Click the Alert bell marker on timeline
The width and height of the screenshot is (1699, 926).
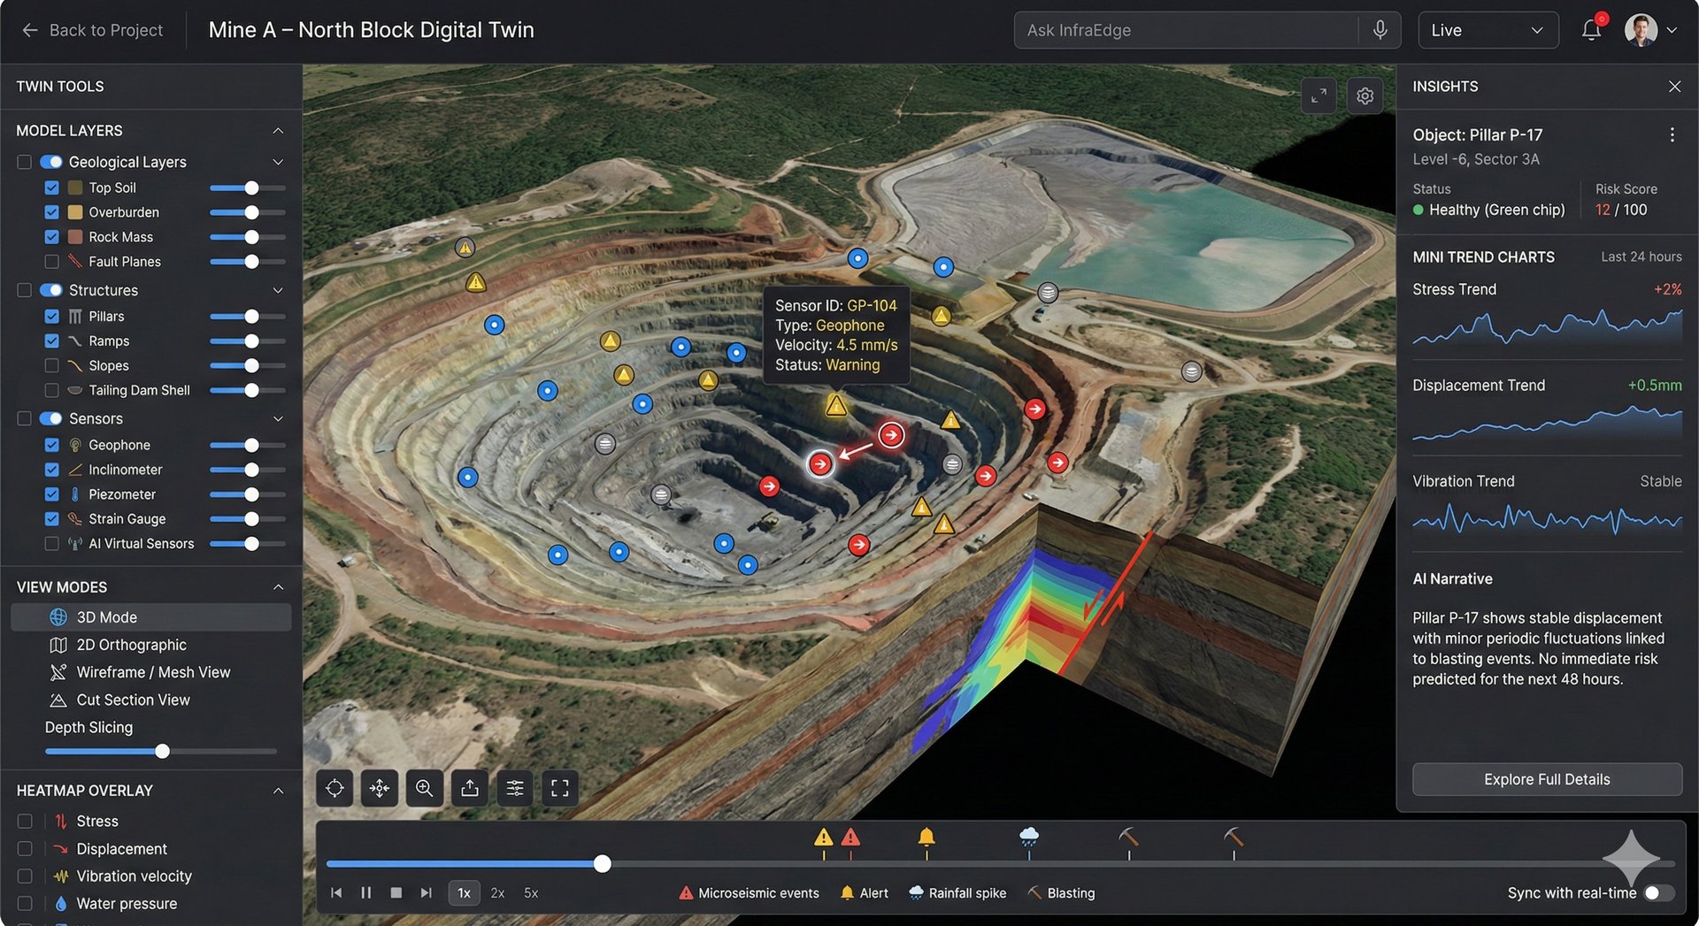926,837
